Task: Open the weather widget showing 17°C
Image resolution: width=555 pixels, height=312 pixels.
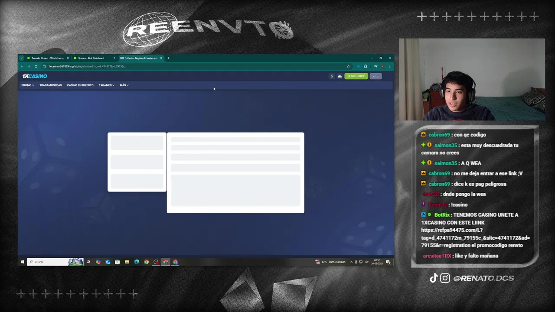Action: pyautogui.click(x=330, y=262)
